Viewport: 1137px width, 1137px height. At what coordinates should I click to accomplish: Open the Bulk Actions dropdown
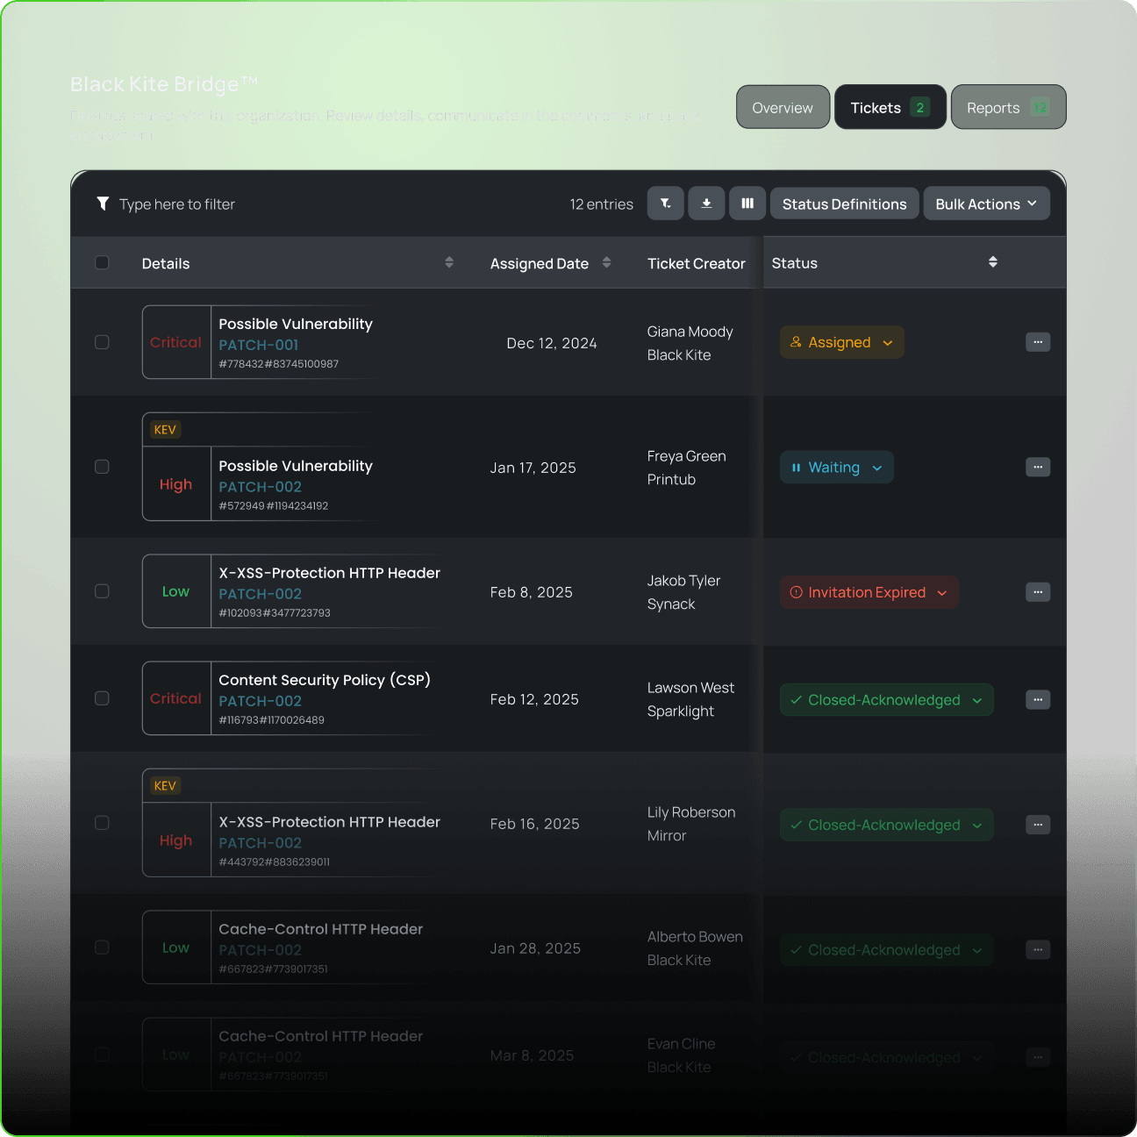point(986,204)
